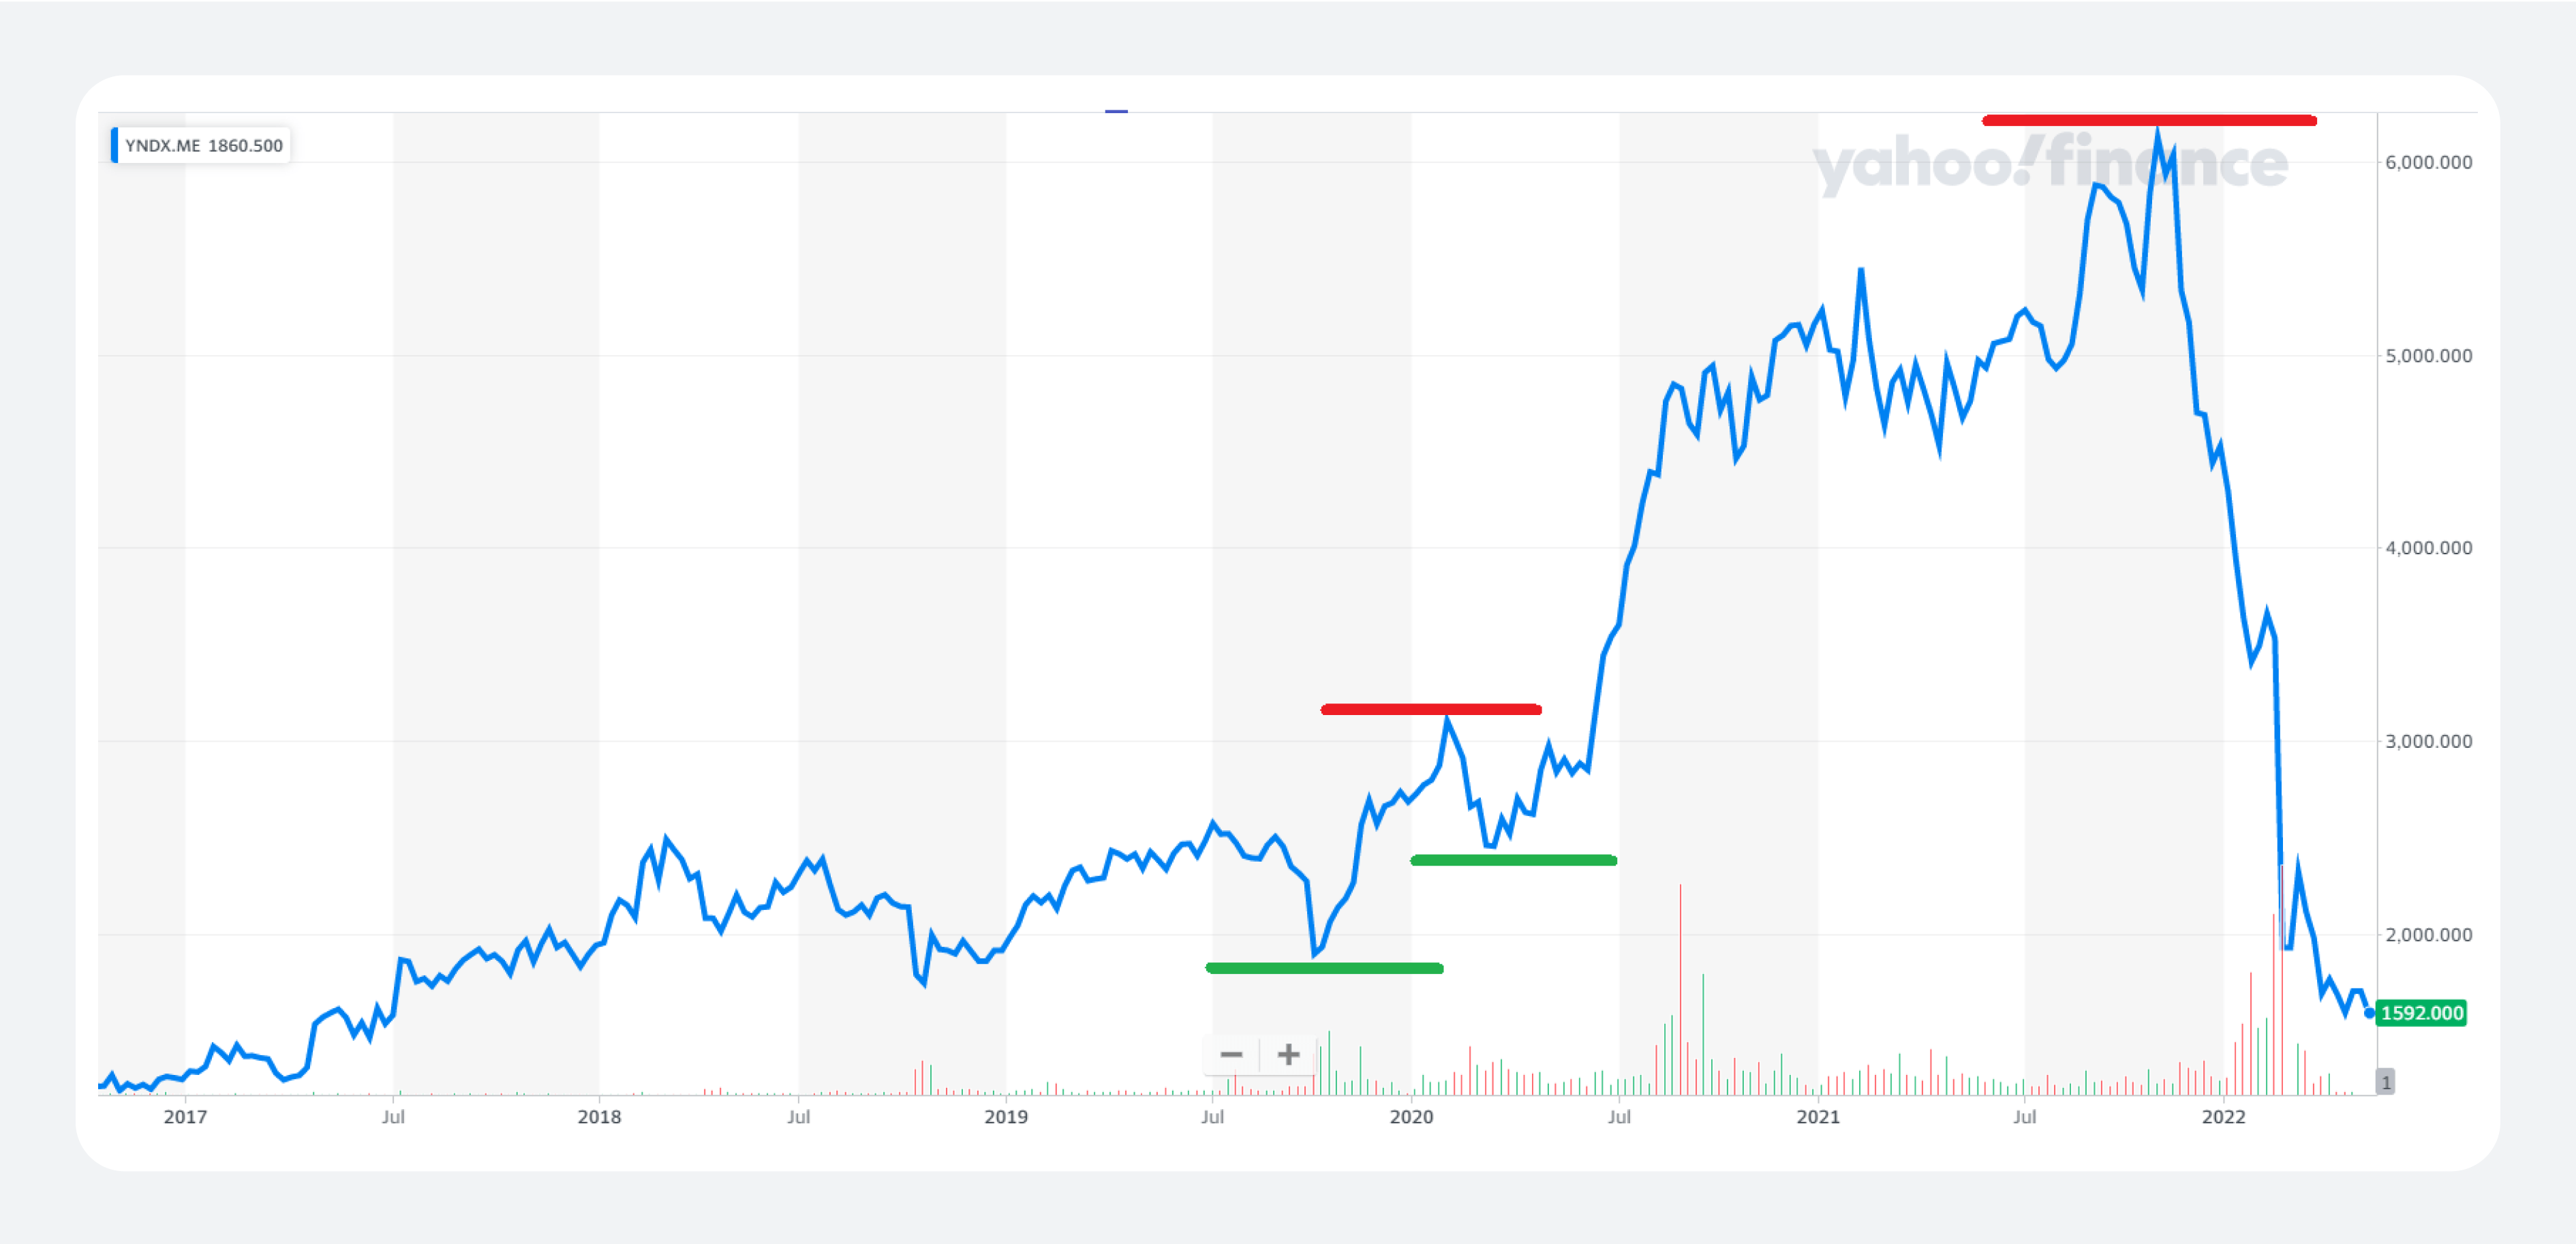Click the 6,000.000 price axis label
This screenshot has width=2576, height=1244.
2428,163
